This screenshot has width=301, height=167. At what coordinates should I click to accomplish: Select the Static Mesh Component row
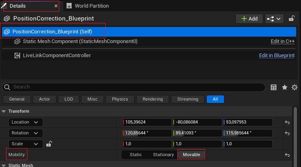tap(149, 41)
